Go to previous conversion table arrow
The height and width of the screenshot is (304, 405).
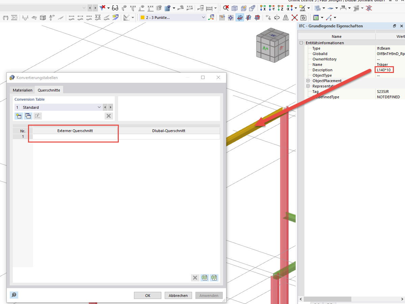coord(105,107)
